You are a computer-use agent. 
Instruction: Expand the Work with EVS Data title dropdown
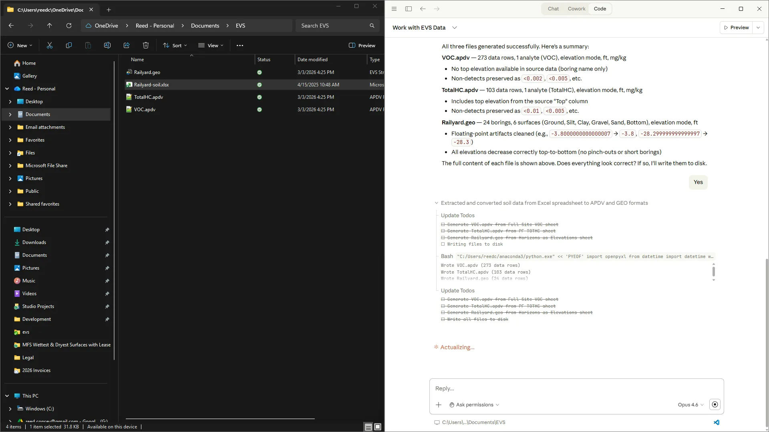pos(455,28)
